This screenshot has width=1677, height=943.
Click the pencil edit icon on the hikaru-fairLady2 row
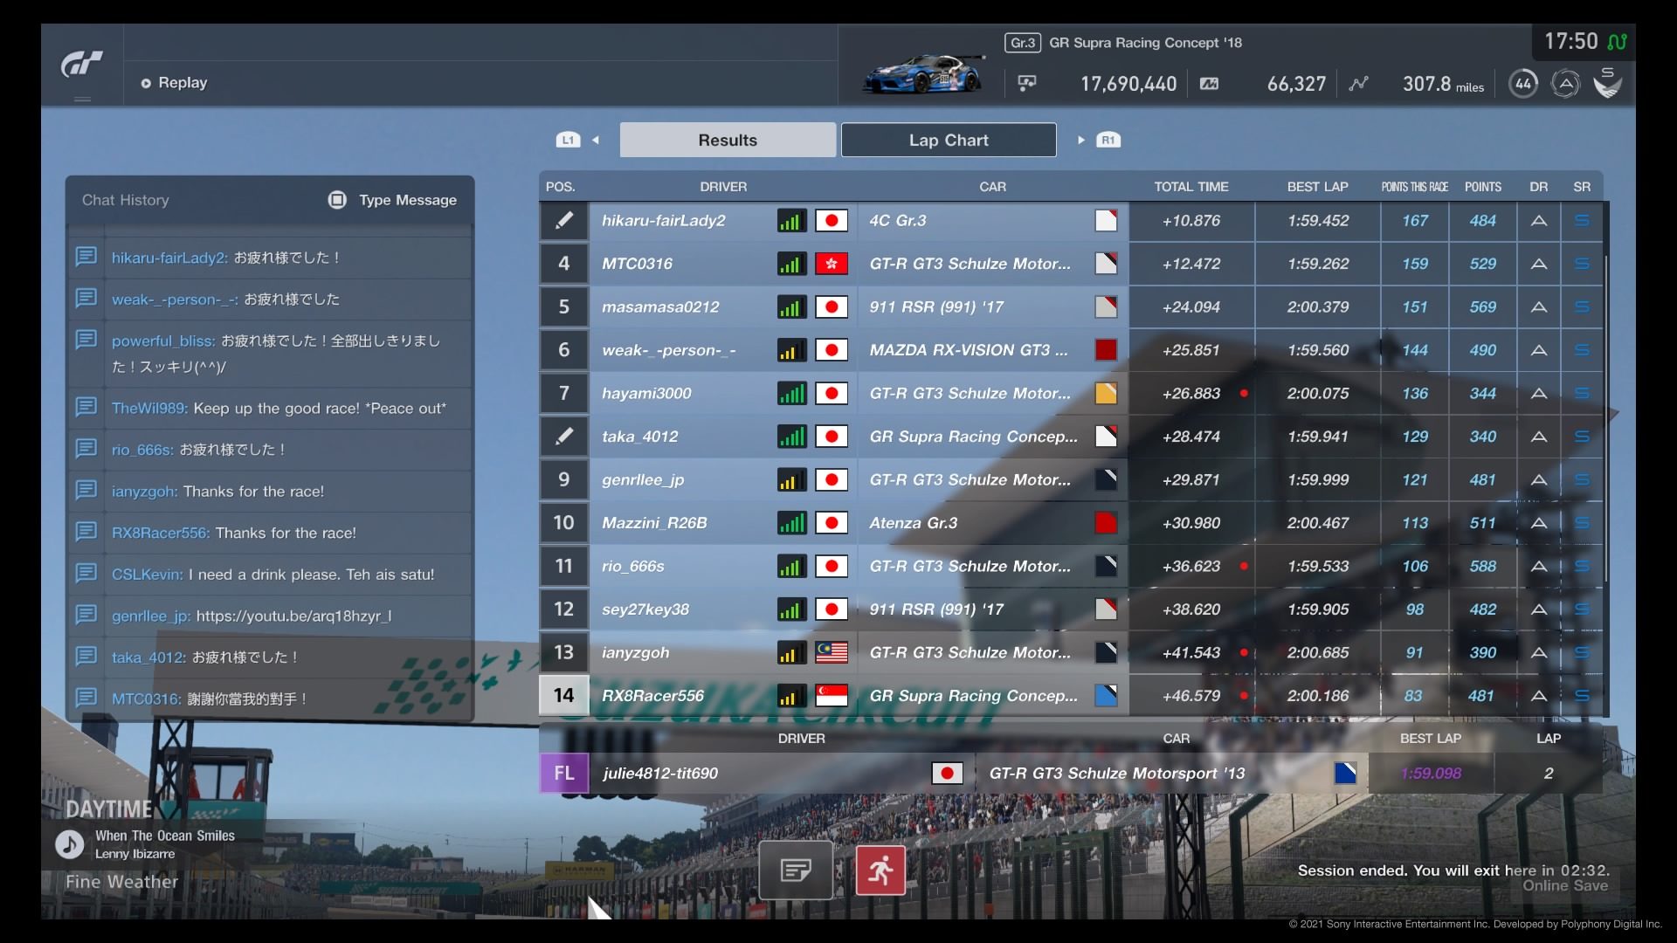pos(564,221)
